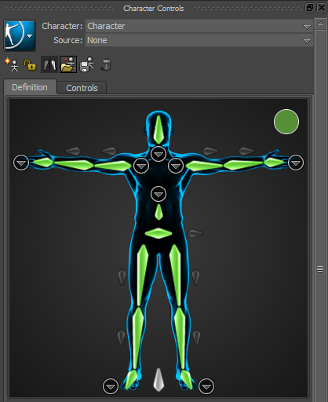Select the hips bone cell
The image size is (328, 402).
click(159, 233)
